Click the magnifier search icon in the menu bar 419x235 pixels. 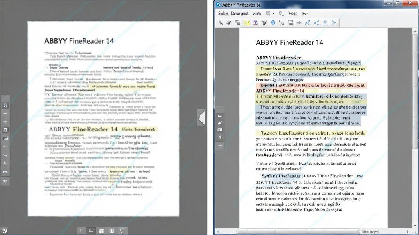click(281, 13)
